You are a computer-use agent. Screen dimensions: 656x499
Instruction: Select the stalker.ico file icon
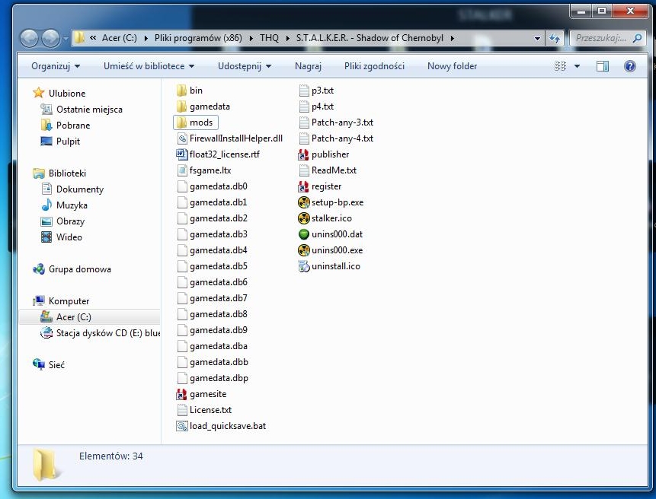pyautogui.click(x=304, y=218)
